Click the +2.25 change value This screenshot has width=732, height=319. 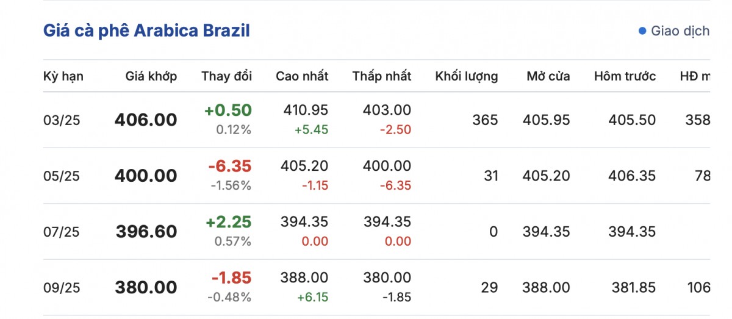pos(228,221)
